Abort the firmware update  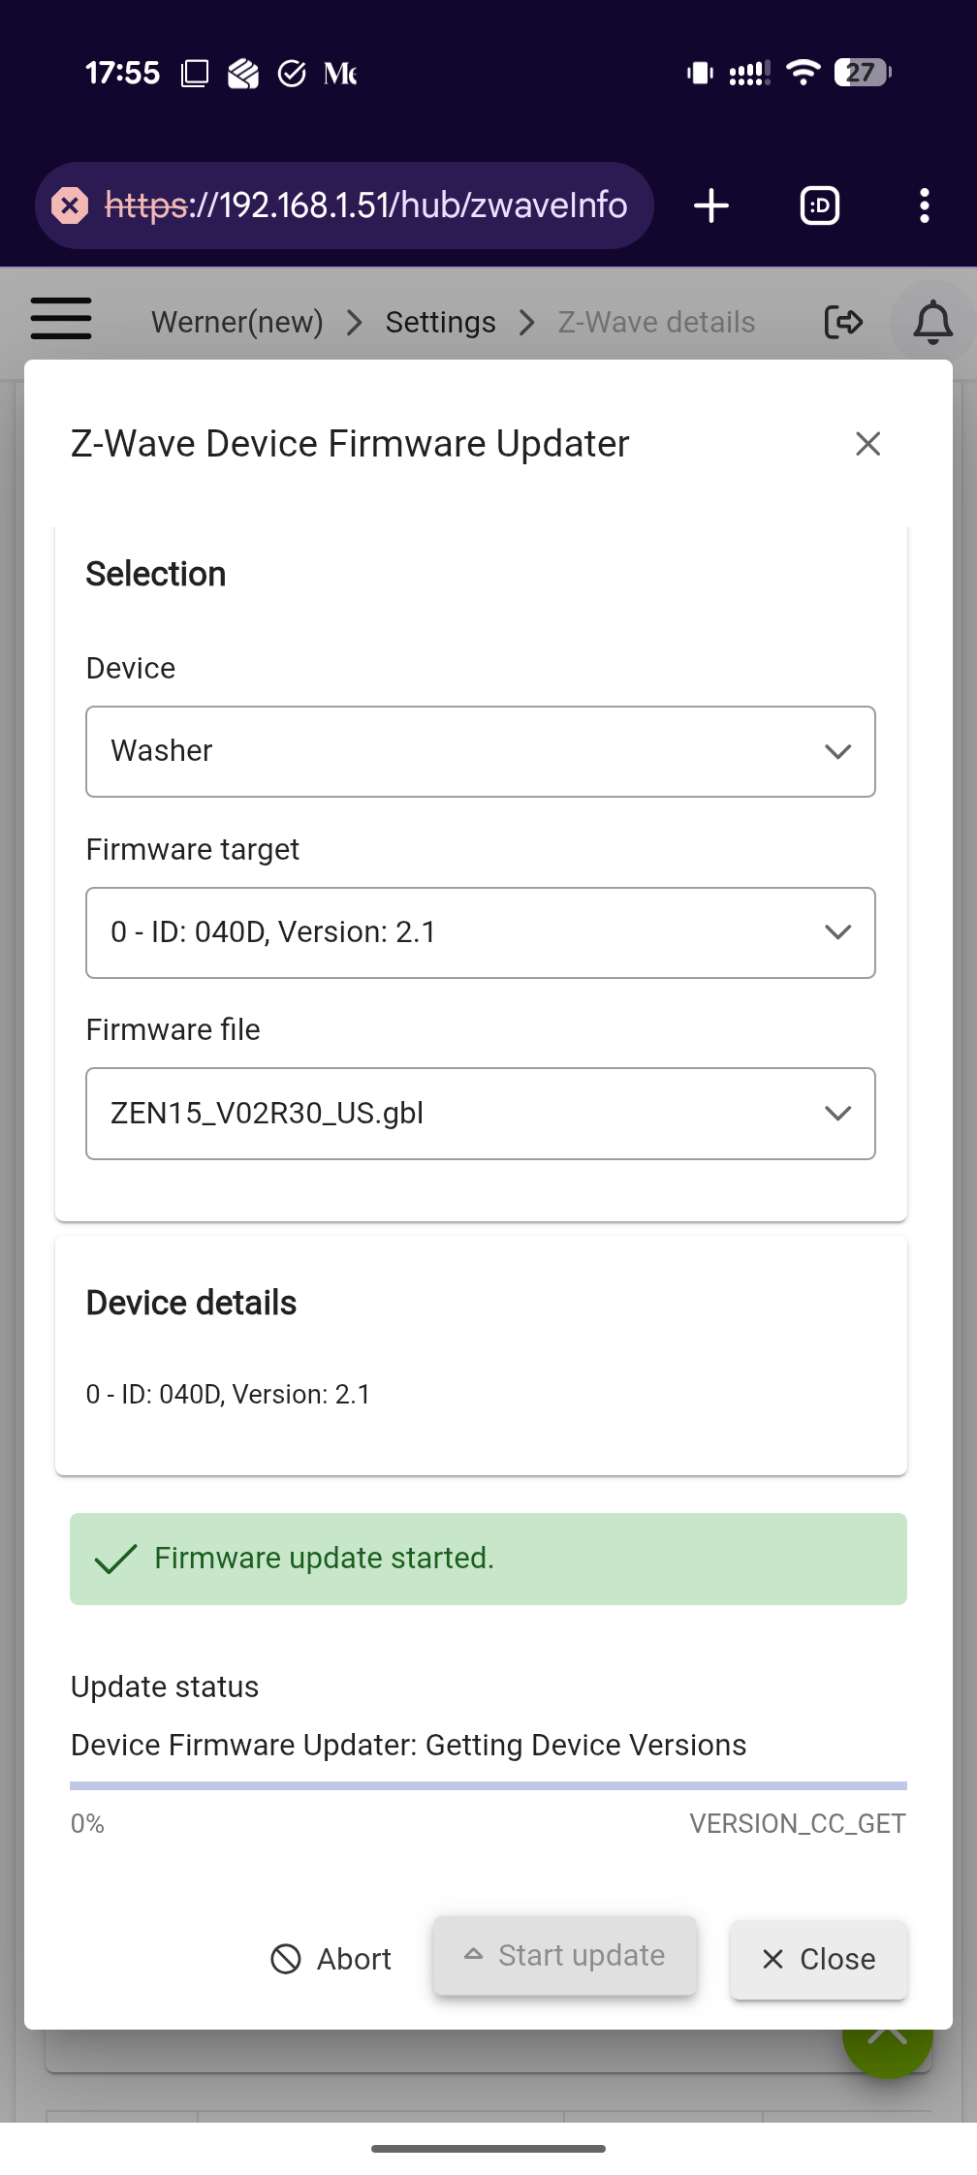[x=331, y=1959]
